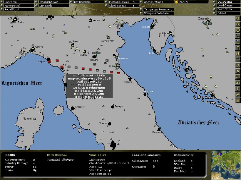
Task: Open the Set Patrol command
Action: pyautogui.click(x=17, y=2)
